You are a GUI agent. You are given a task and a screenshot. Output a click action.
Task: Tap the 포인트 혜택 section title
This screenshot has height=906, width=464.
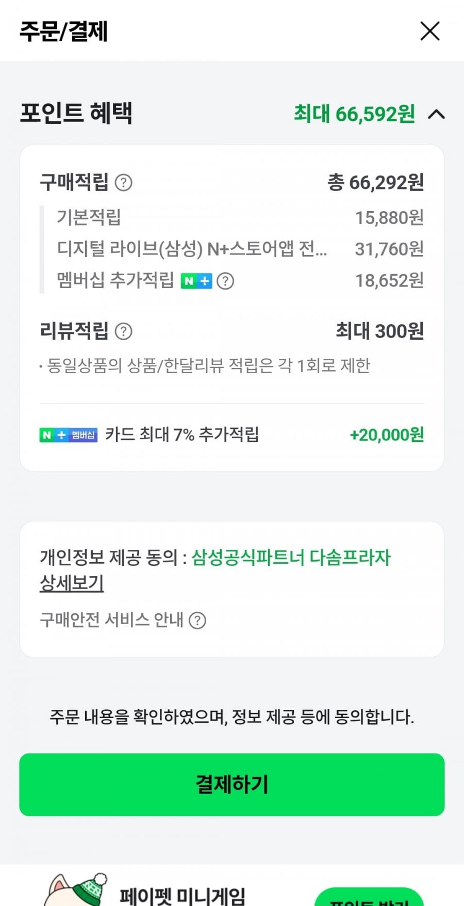point(76,113)
